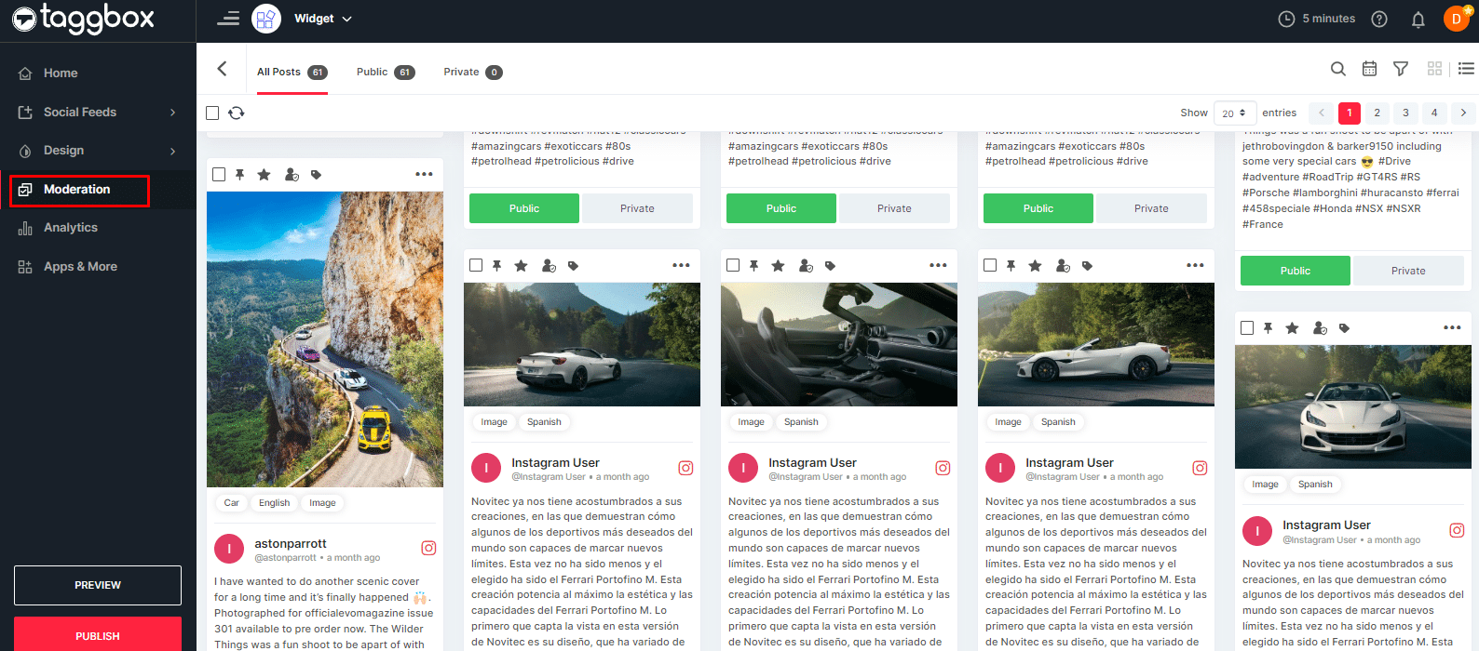Tick the select-all posts checkbox

pyautogui.click(x=212, y=113)
